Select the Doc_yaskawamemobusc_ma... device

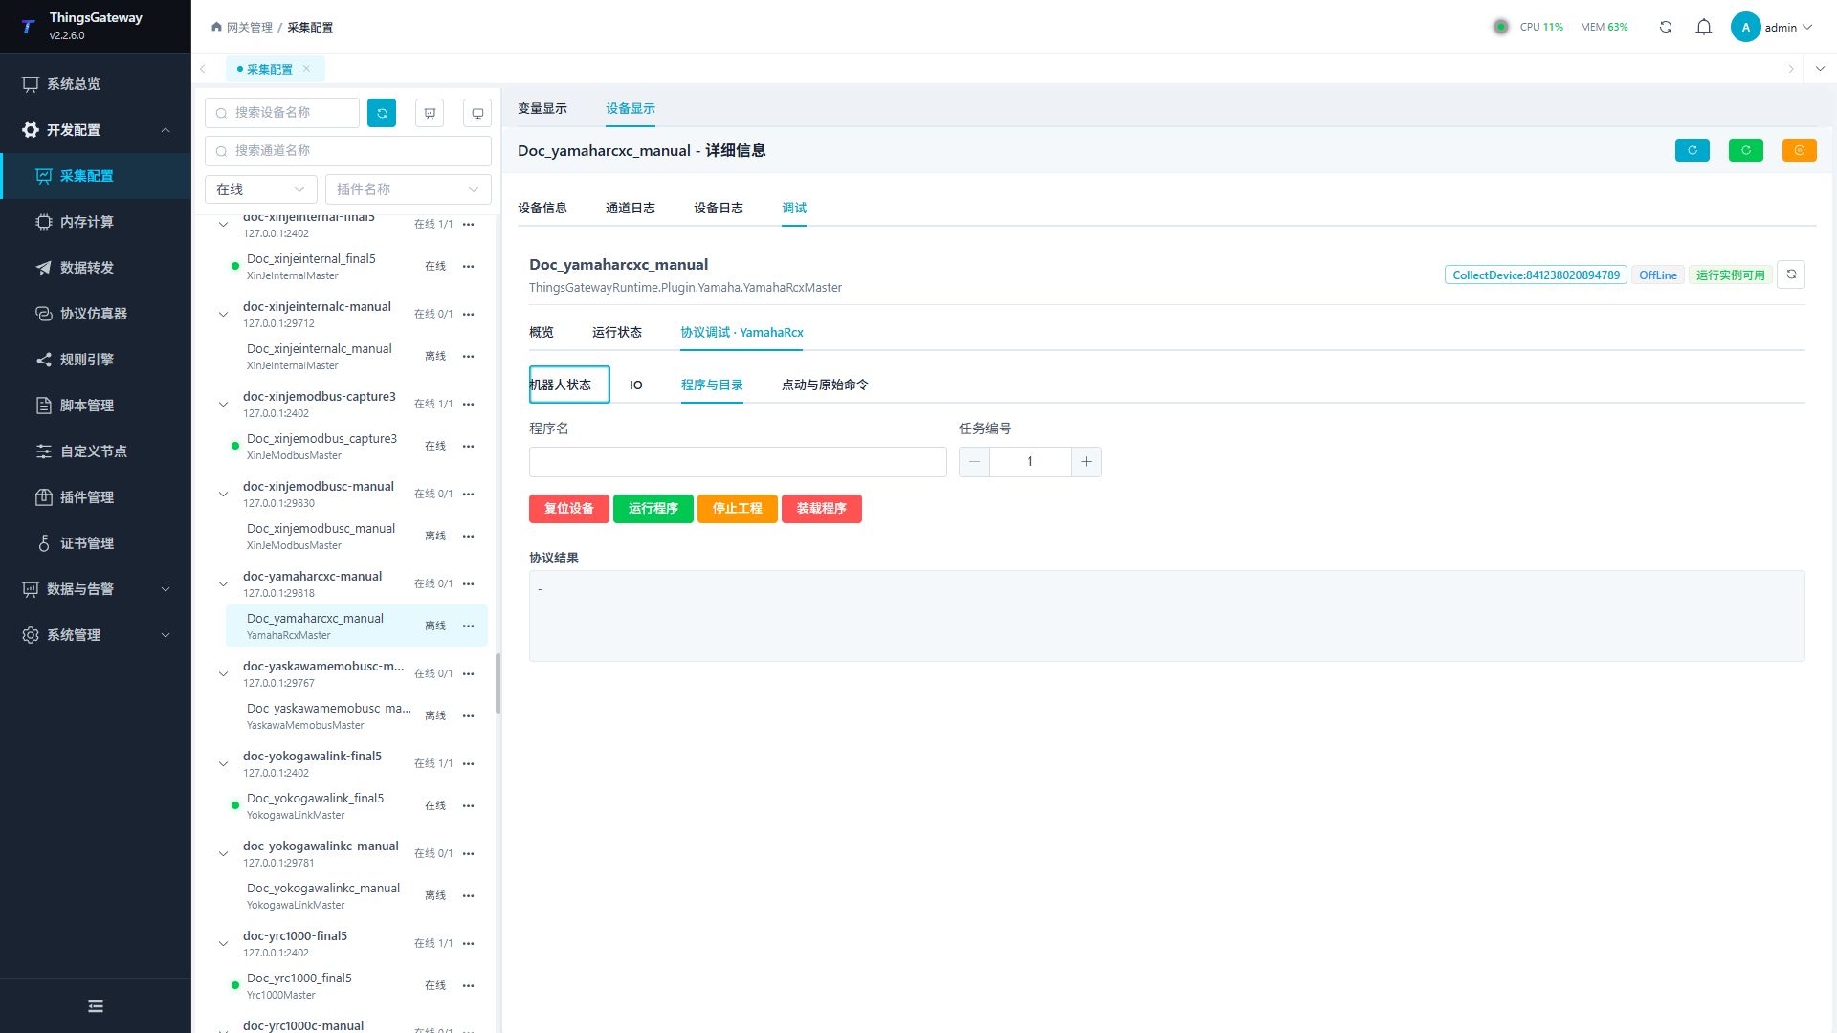(357, 715)
